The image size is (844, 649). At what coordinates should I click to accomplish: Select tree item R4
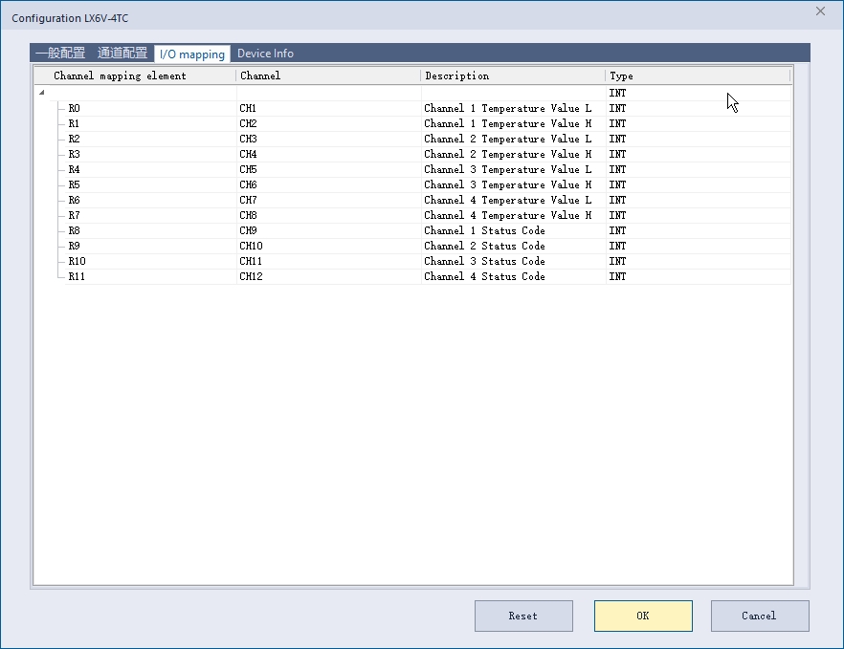point(75,169)
